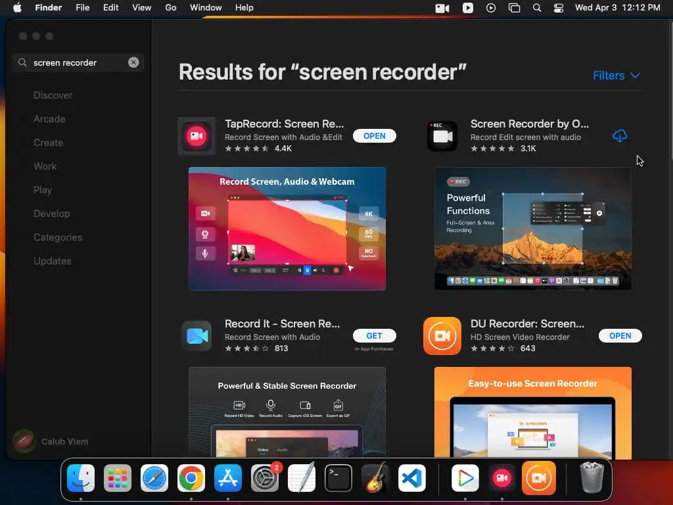Screen dimensions: 673x505
Task: Open Control Center in the menu bar
Action: coord(559,8)
